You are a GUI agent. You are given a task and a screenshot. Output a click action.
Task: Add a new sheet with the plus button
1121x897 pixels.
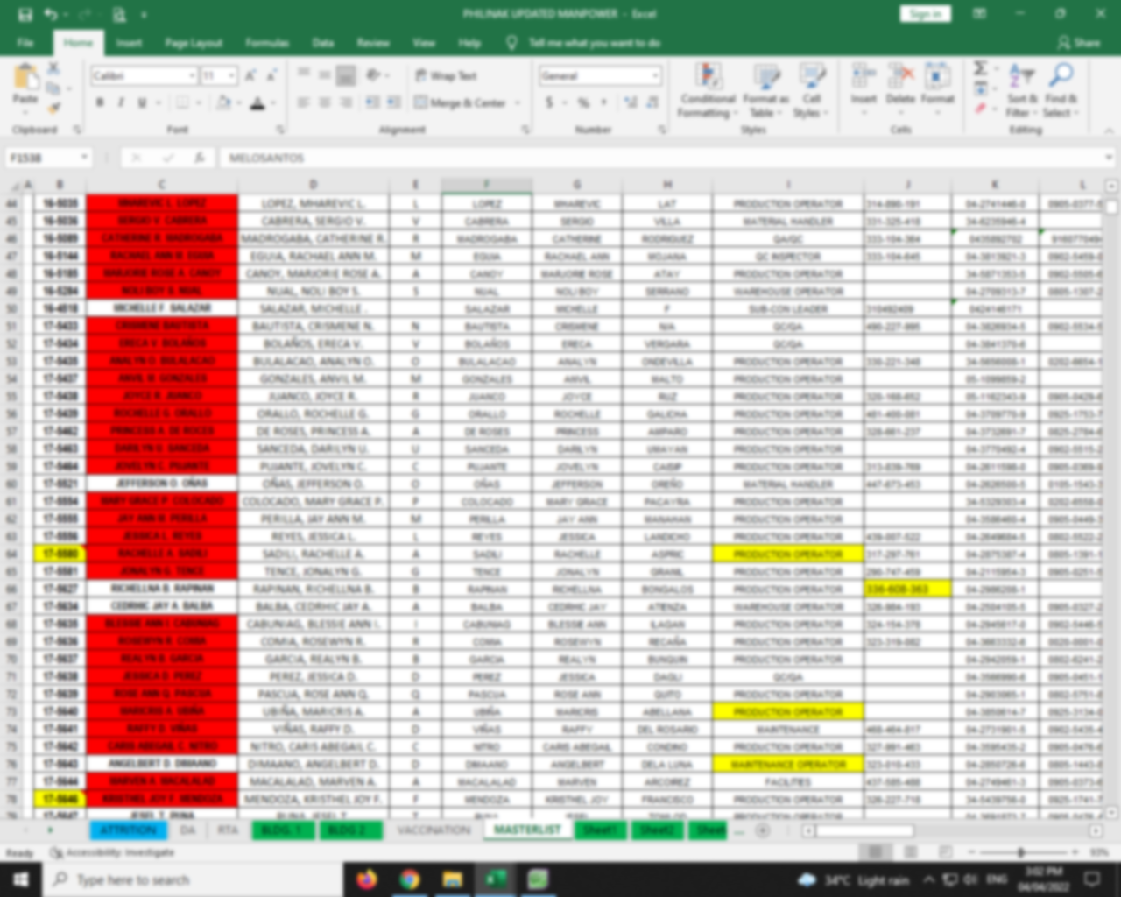coord(763,830)
